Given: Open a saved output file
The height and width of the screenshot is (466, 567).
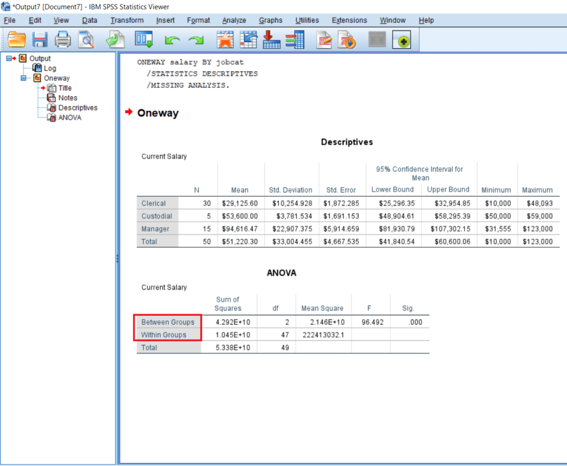Looking at the screenshot, I should coord(17,39).
